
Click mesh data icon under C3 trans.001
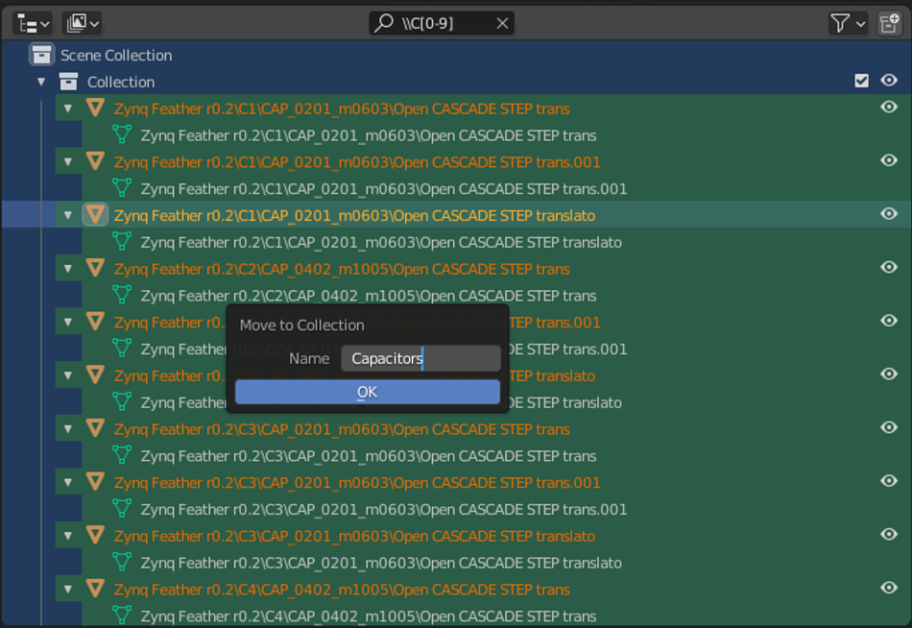click(x=122, y=509)
